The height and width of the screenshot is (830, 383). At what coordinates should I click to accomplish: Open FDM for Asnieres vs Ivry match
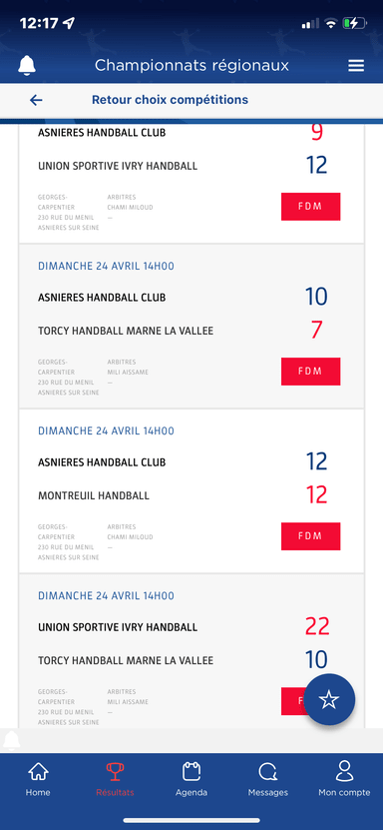pyautogui.click(x=310, y=207)
